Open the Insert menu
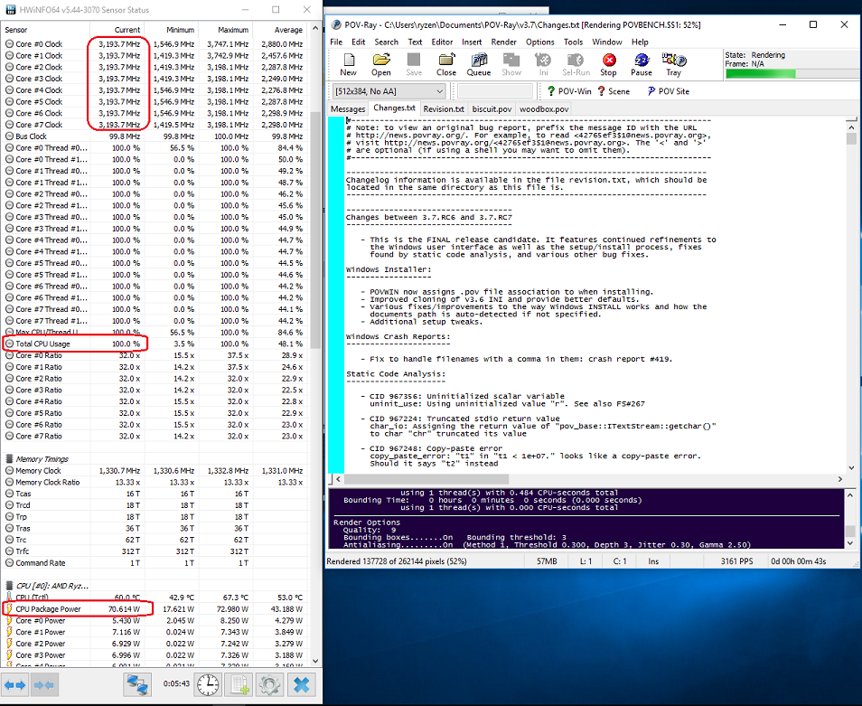Screen dimensions: 862x706 coord(472,42)
